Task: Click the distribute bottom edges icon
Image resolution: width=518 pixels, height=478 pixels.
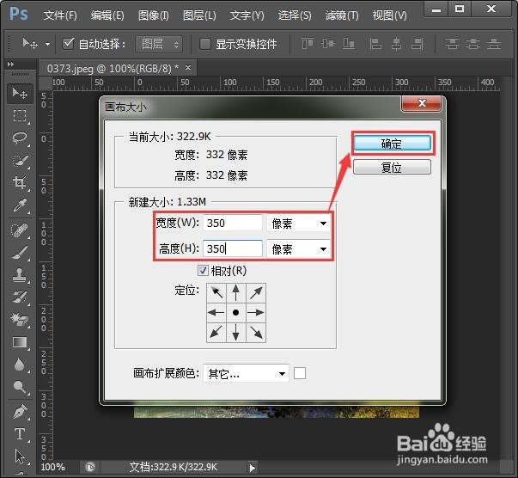Action: pyautogui.click(x=494, y=43)
